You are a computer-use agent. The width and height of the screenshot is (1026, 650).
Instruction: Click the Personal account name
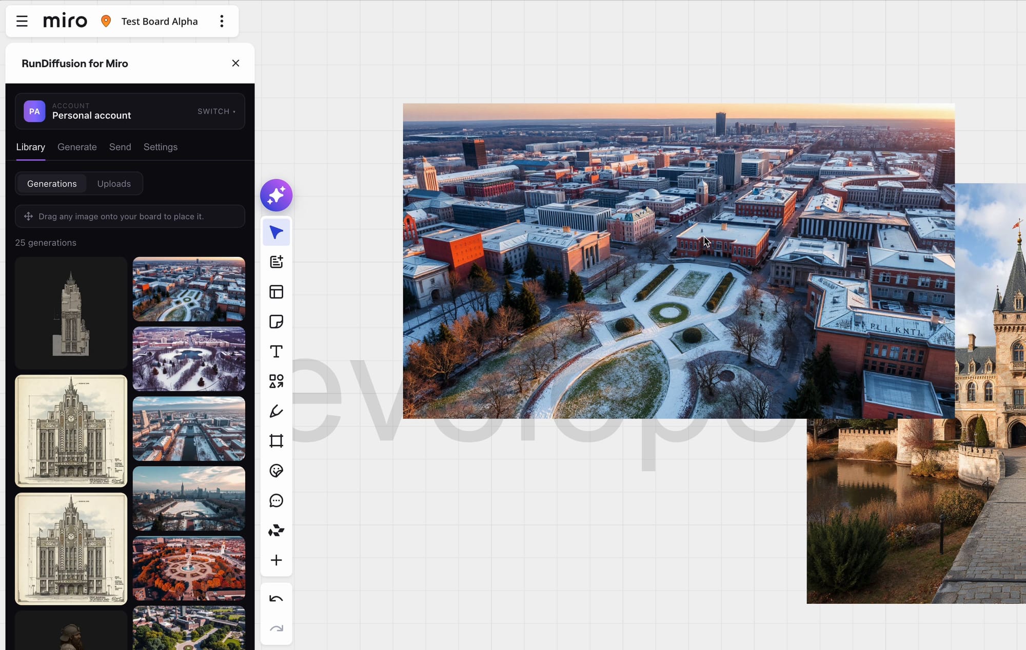click(91, 115)
